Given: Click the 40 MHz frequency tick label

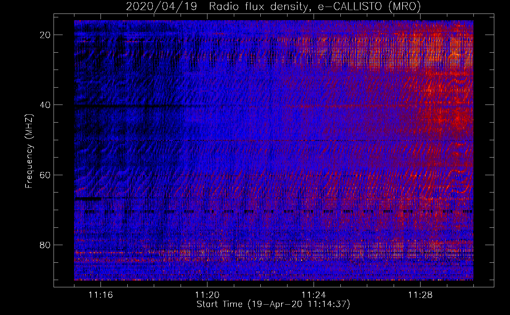Looking at the screenshot, I should tap(45, 105).
